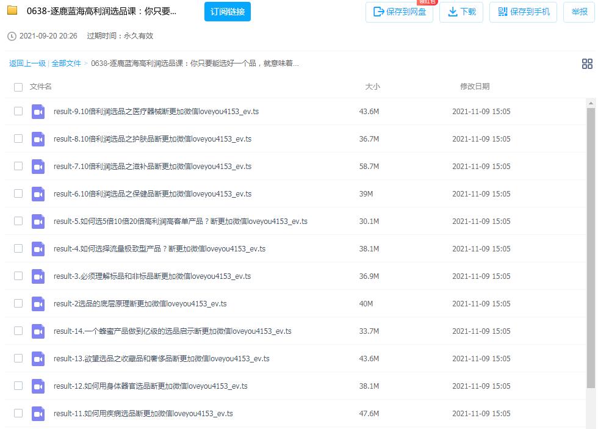Click the 下载 download button

[x=461, y=12]
